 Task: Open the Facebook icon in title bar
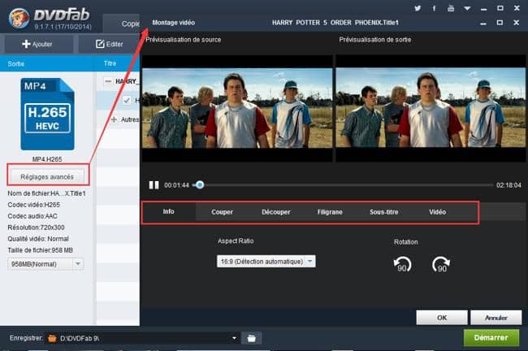point(434,8)
